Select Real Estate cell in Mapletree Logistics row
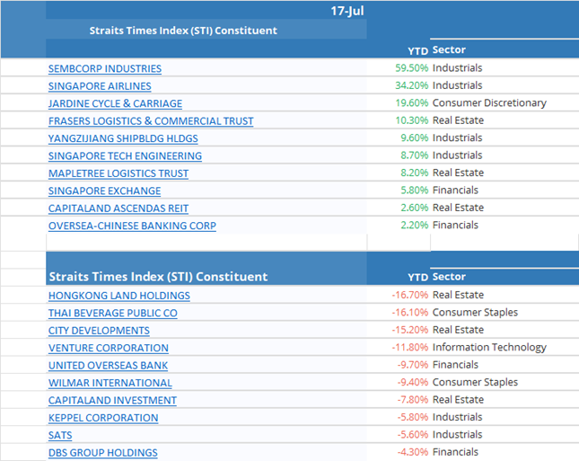The width and height of the screenshot is (579, 461). (458, 173)
